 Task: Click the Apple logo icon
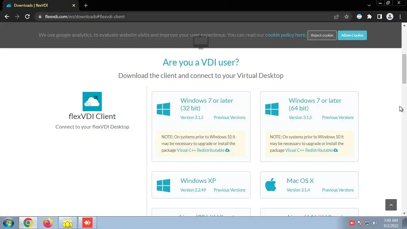(271, 185)
